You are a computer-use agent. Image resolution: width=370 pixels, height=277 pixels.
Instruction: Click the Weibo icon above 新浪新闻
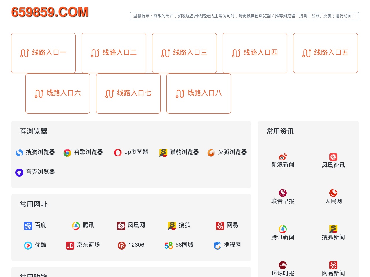click(283, 157)
